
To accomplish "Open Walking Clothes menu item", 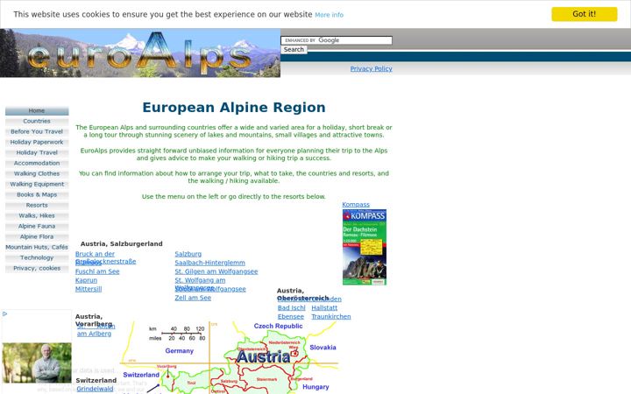I will pyautogui.click(x=37, y=173).
